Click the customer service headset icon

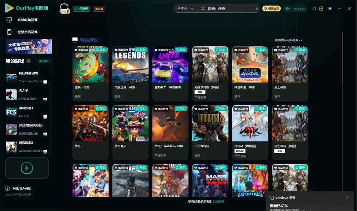314,9
